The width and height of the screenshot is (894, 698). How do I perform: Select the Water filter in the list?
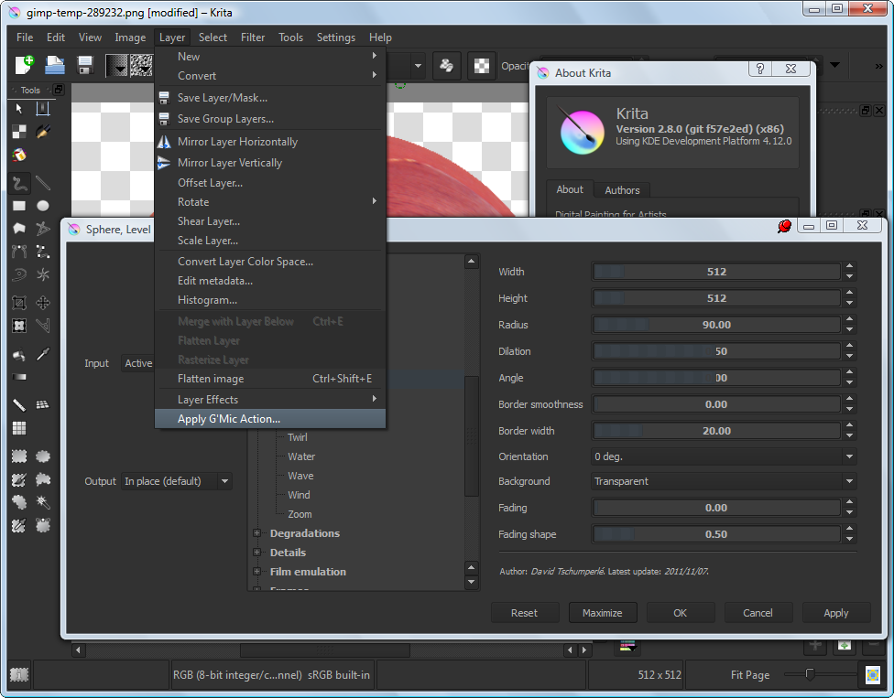(x=301, y=456)
